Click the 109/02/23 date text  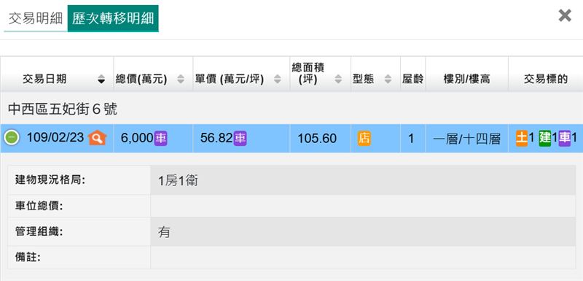click(x=55, y=138)
